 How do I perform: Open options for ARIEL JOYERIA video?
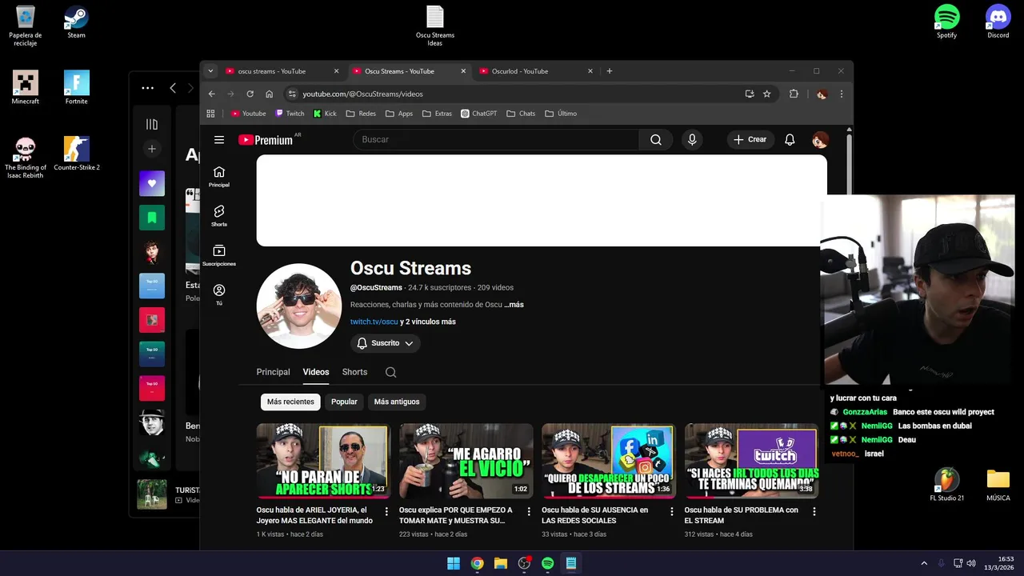point(386,511)
